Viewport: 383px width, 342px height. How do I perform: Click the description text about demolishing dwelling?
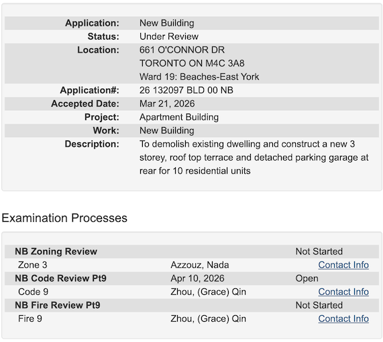pos(254,157)
